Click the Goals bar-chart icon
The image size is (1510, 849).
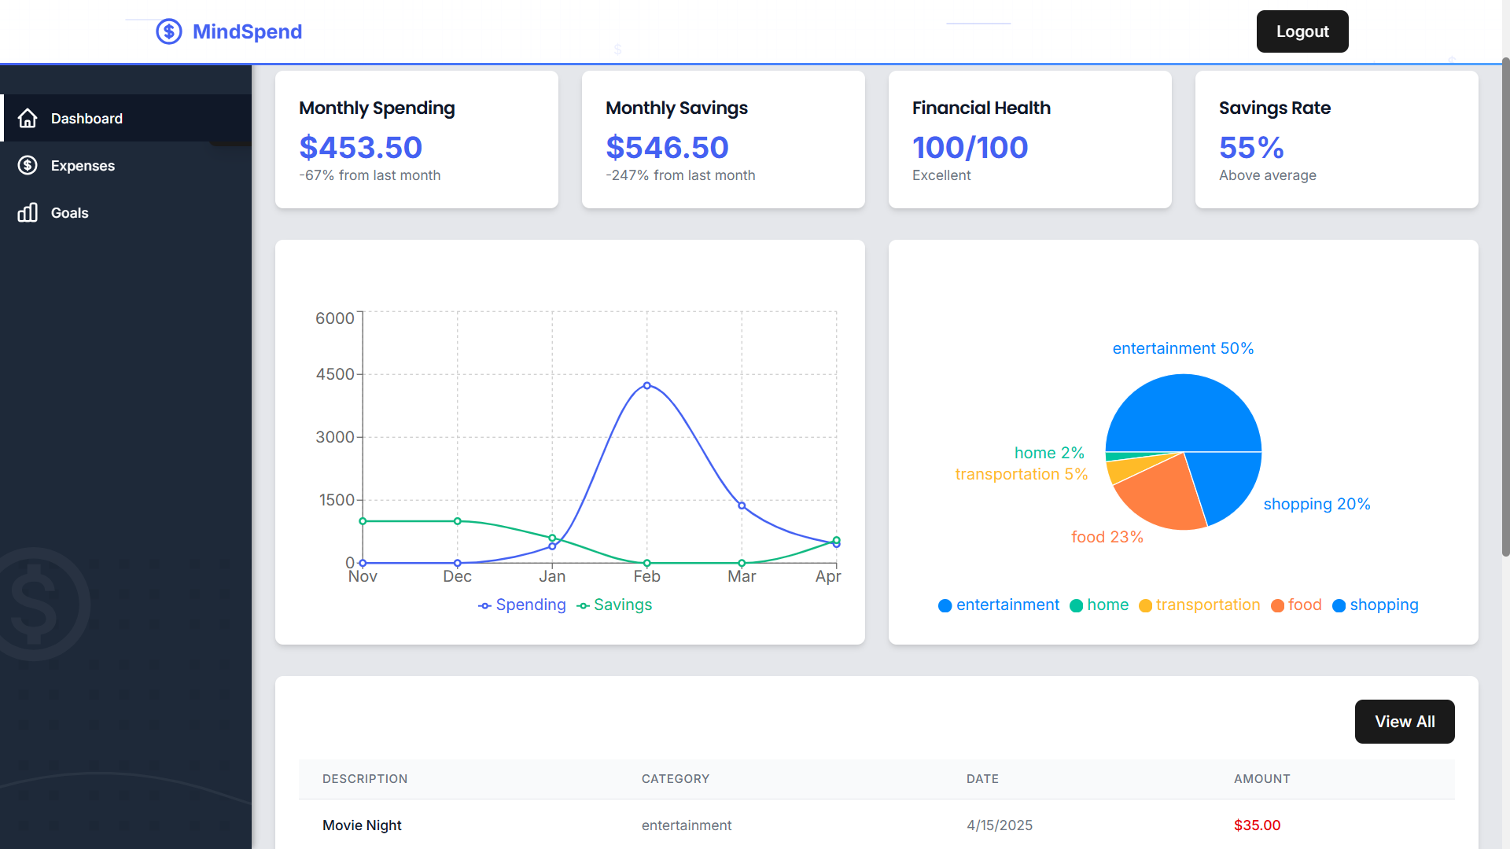click(x=28, y=212)
